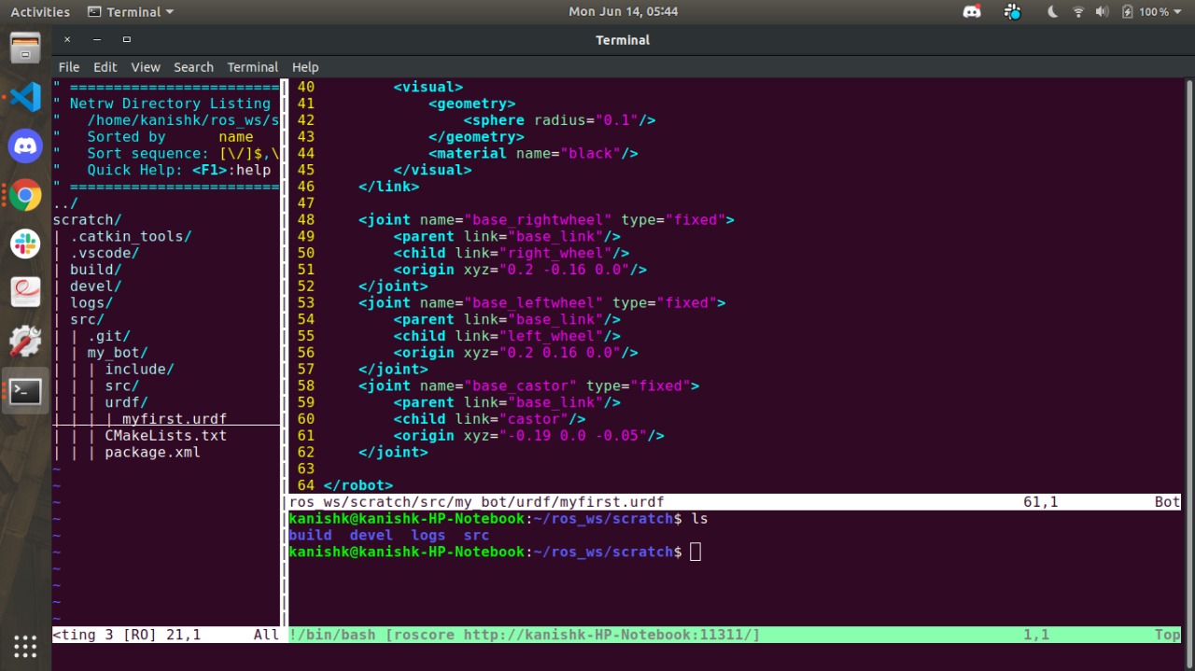Open Slack from the dock

(x=25, y=244)
